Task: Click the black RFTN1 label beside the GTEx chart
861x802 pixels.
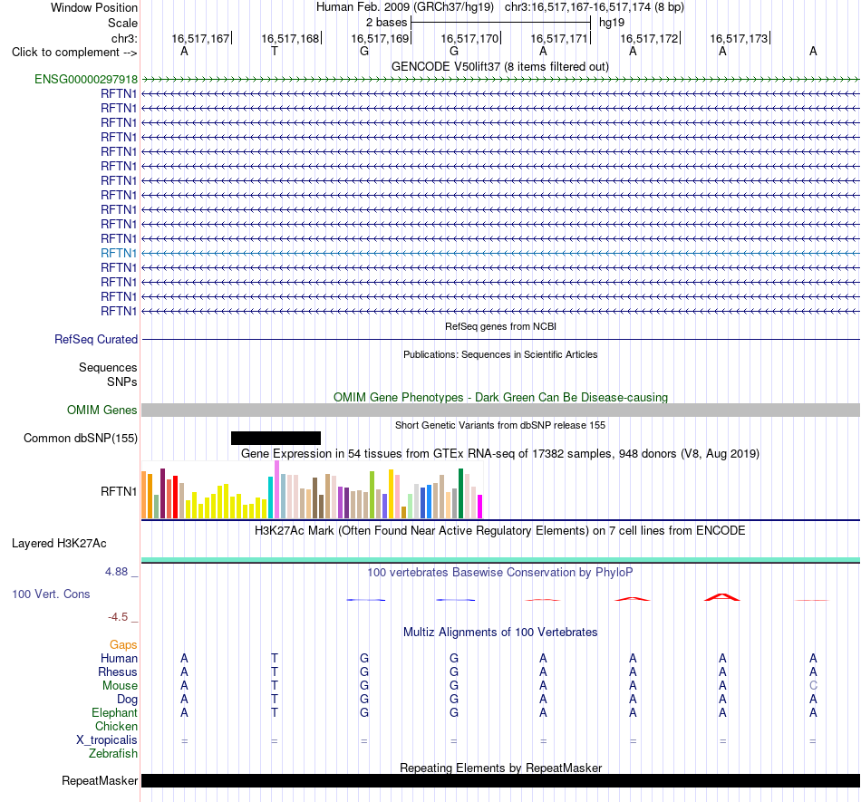Action: (119, 491)
